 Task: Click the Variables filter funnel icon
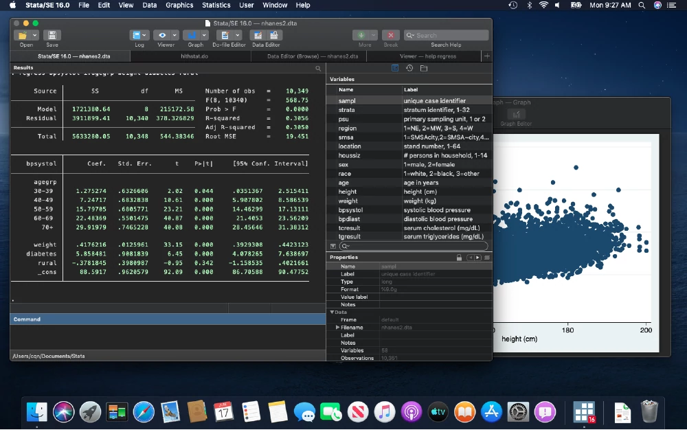tap(333, 247)
